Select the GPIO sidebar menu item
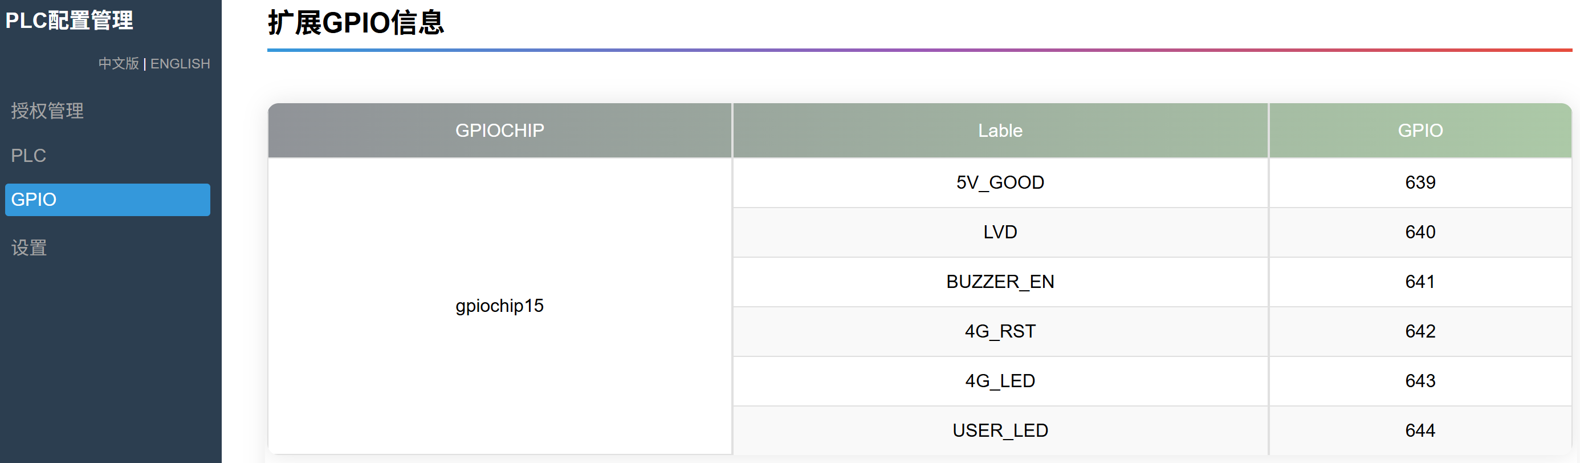The width and height of the screenshot is (1580, 463). click(107, 200)
